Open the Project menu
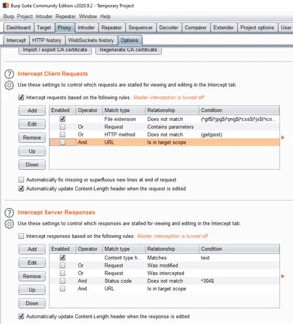 pyautogui.click(x=25, y=16)
